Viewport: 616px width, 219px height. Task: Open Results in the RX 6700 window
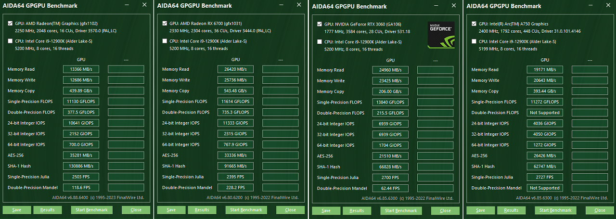pos(202,210)
